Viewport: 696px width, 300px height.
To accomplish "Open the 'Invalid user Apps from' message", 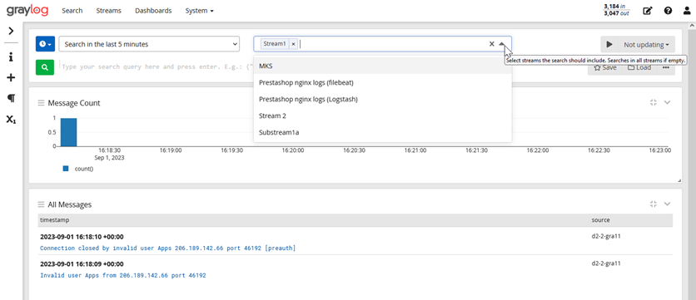I will [123, 276].
